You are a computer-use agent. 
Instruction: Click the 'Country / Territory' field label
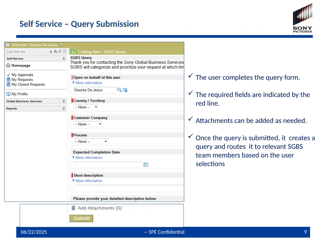[x=89, y=101]
